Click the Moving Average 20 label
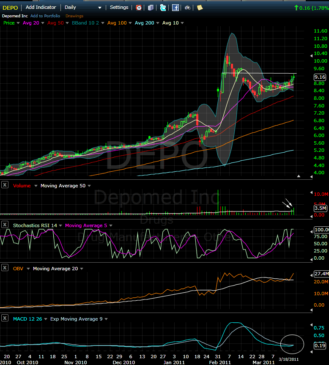Viewport: 329px width, 365px height. coord(55,269)
